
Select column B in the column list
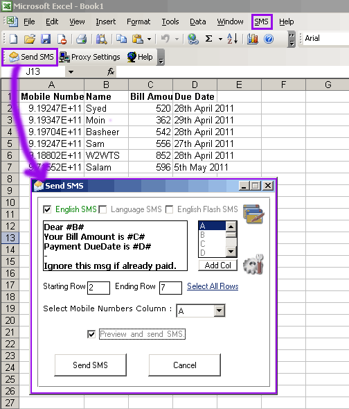[212, 235]
